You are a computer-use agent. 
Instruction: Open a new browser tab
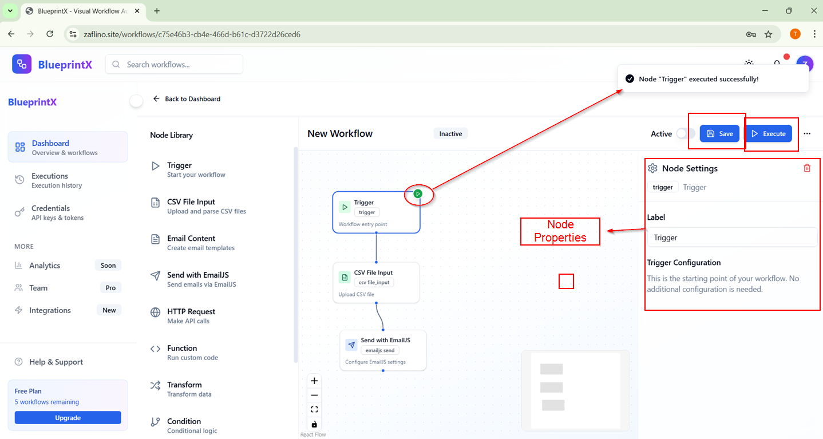tap(157, 11)
